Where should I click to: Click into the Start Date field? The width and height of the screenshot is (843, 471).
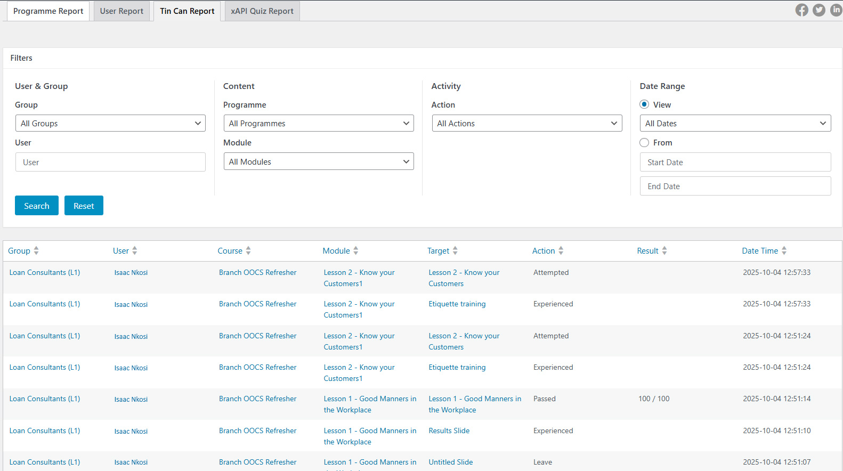pyautogui.click(x=735, y=163)
